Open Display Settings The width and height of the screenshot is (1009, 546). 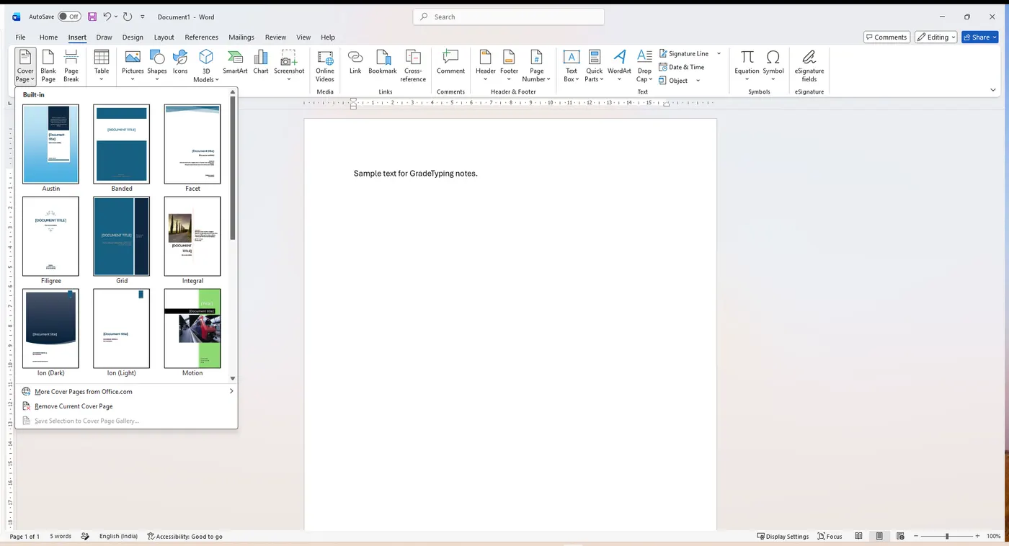point(783,536)
